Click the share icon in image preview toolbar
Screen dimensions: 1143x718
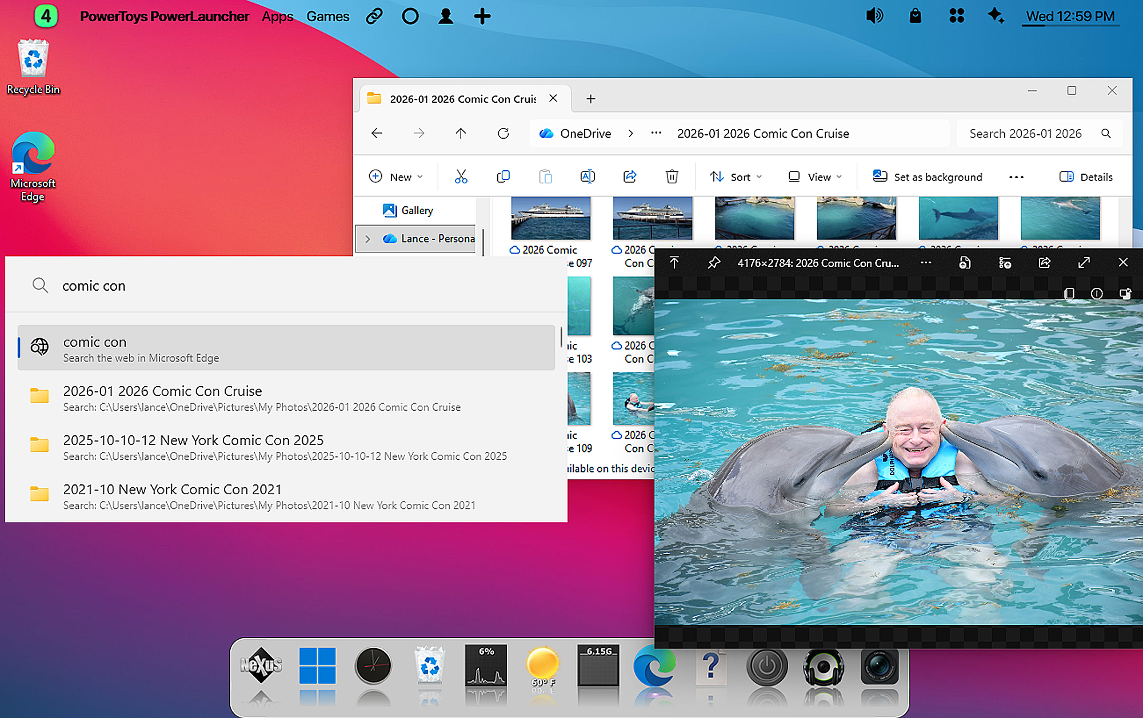pyautogui.click(x=1044, y=263)
